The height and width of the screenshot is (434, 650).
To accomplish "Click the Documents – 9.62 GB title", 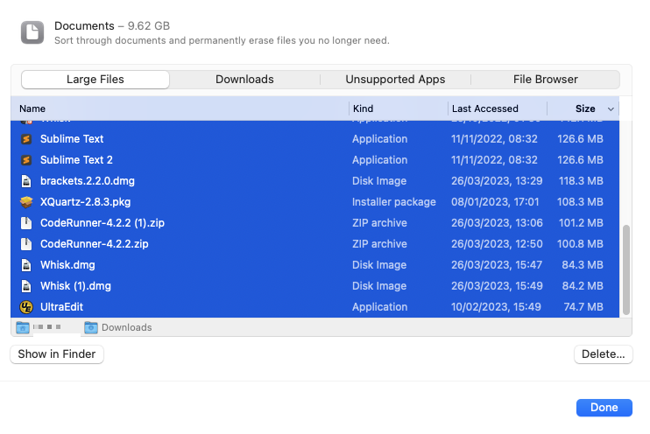I will pos(112,26).
